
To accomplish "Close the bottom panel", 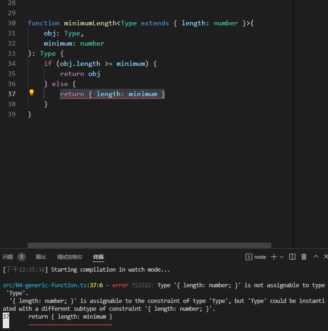I will click(326, 256).
